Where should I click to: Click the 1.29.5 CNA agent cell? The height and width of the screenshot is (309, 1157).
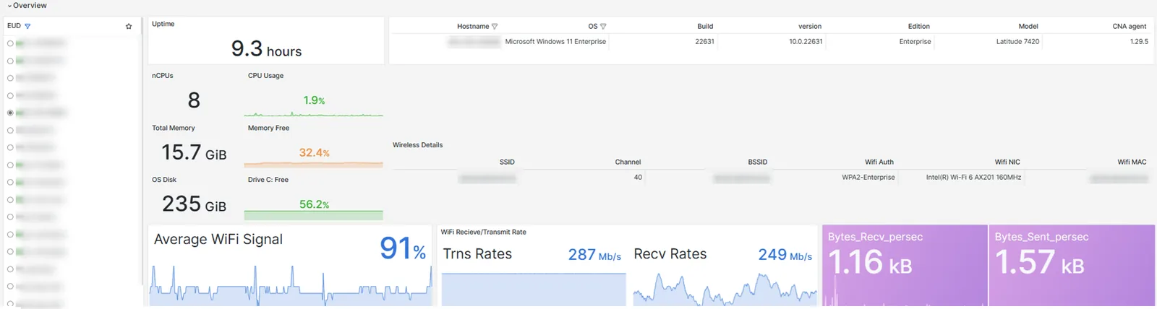(x=1139, y=41)
